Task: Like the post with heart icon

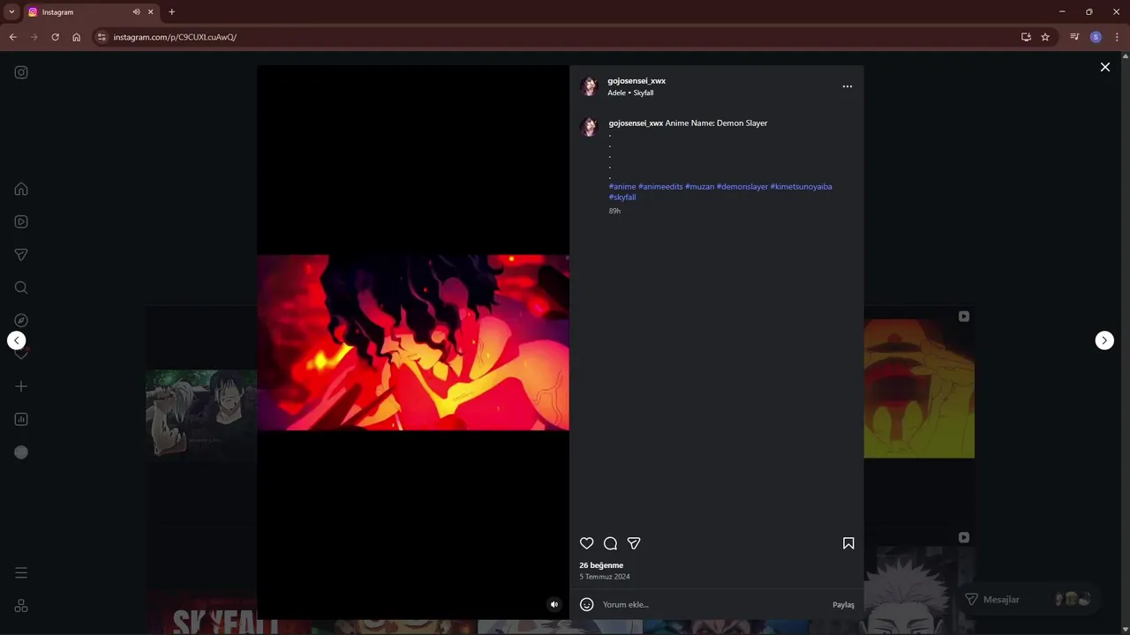Action: pyautogui.click(x=587, y=543)
